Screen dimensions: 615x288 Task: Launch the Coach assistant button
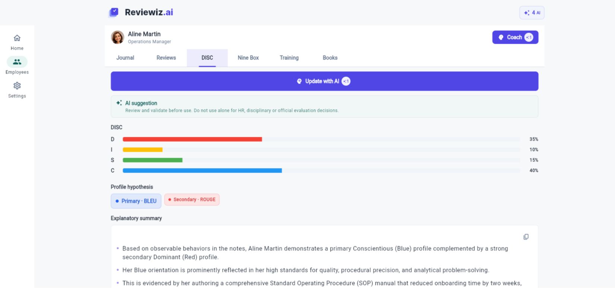pos(515,37)
